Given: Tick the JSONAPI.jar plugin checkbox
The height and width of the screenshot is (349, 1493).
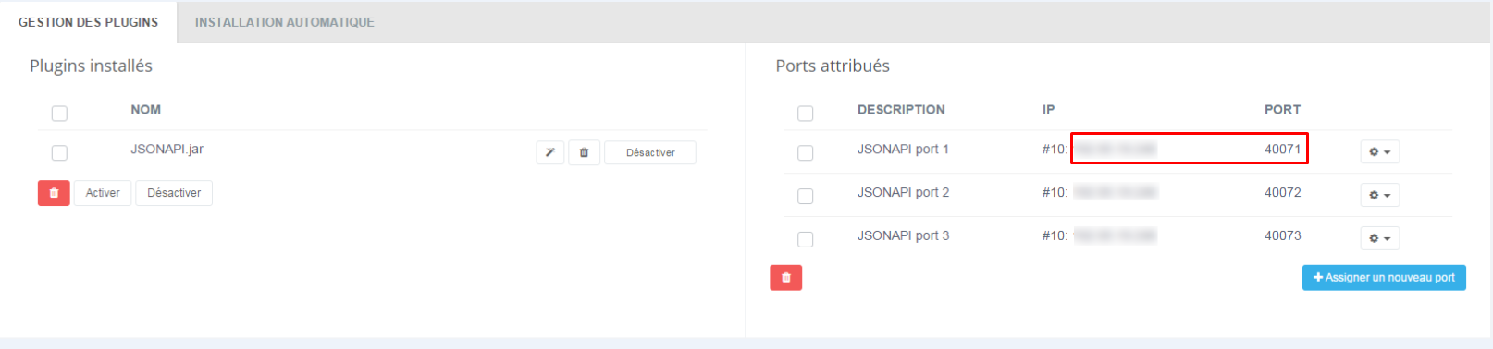Looking at the screenshot, I should point(59,153).
